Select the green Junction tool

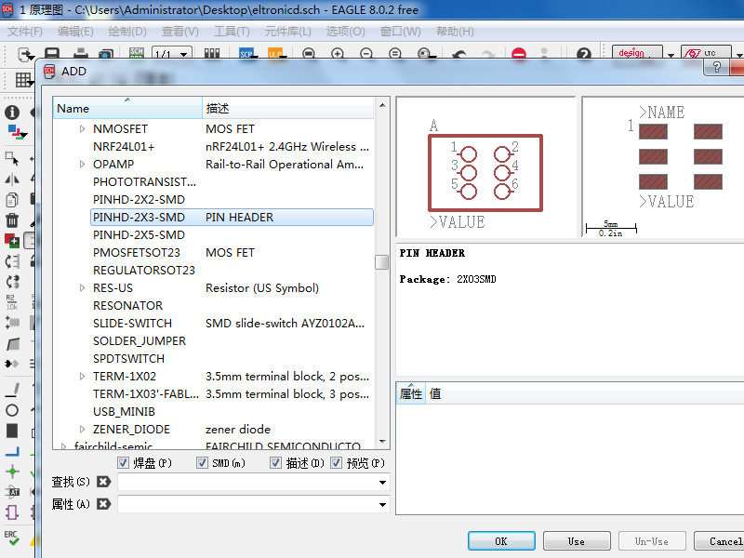12,472
